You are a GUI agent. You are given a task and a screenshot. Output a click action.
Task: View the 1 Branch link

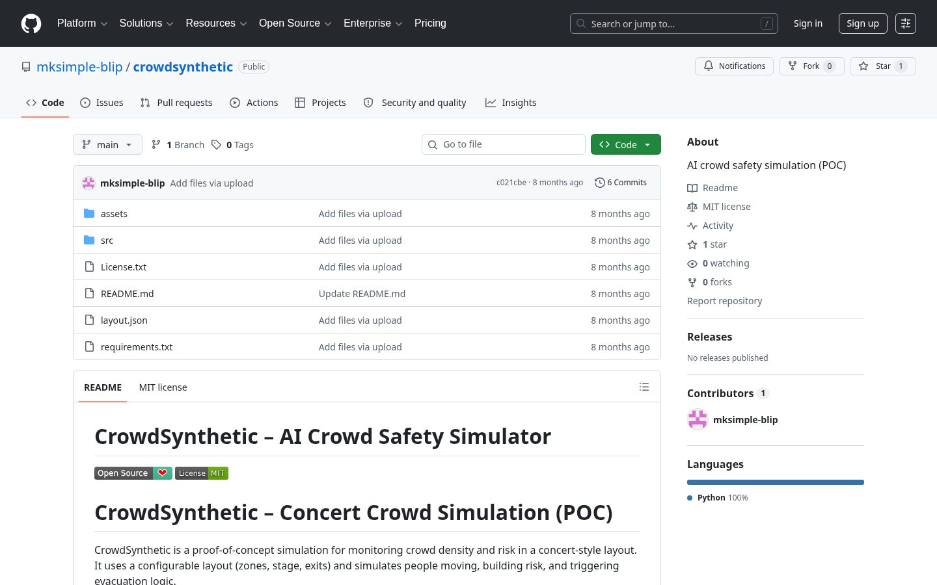point(178,145)
